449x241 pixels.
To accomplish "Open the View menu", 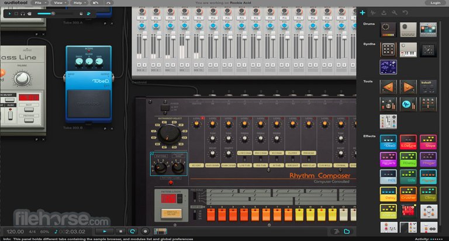I will pyautogui.click(x=59, y=3).
